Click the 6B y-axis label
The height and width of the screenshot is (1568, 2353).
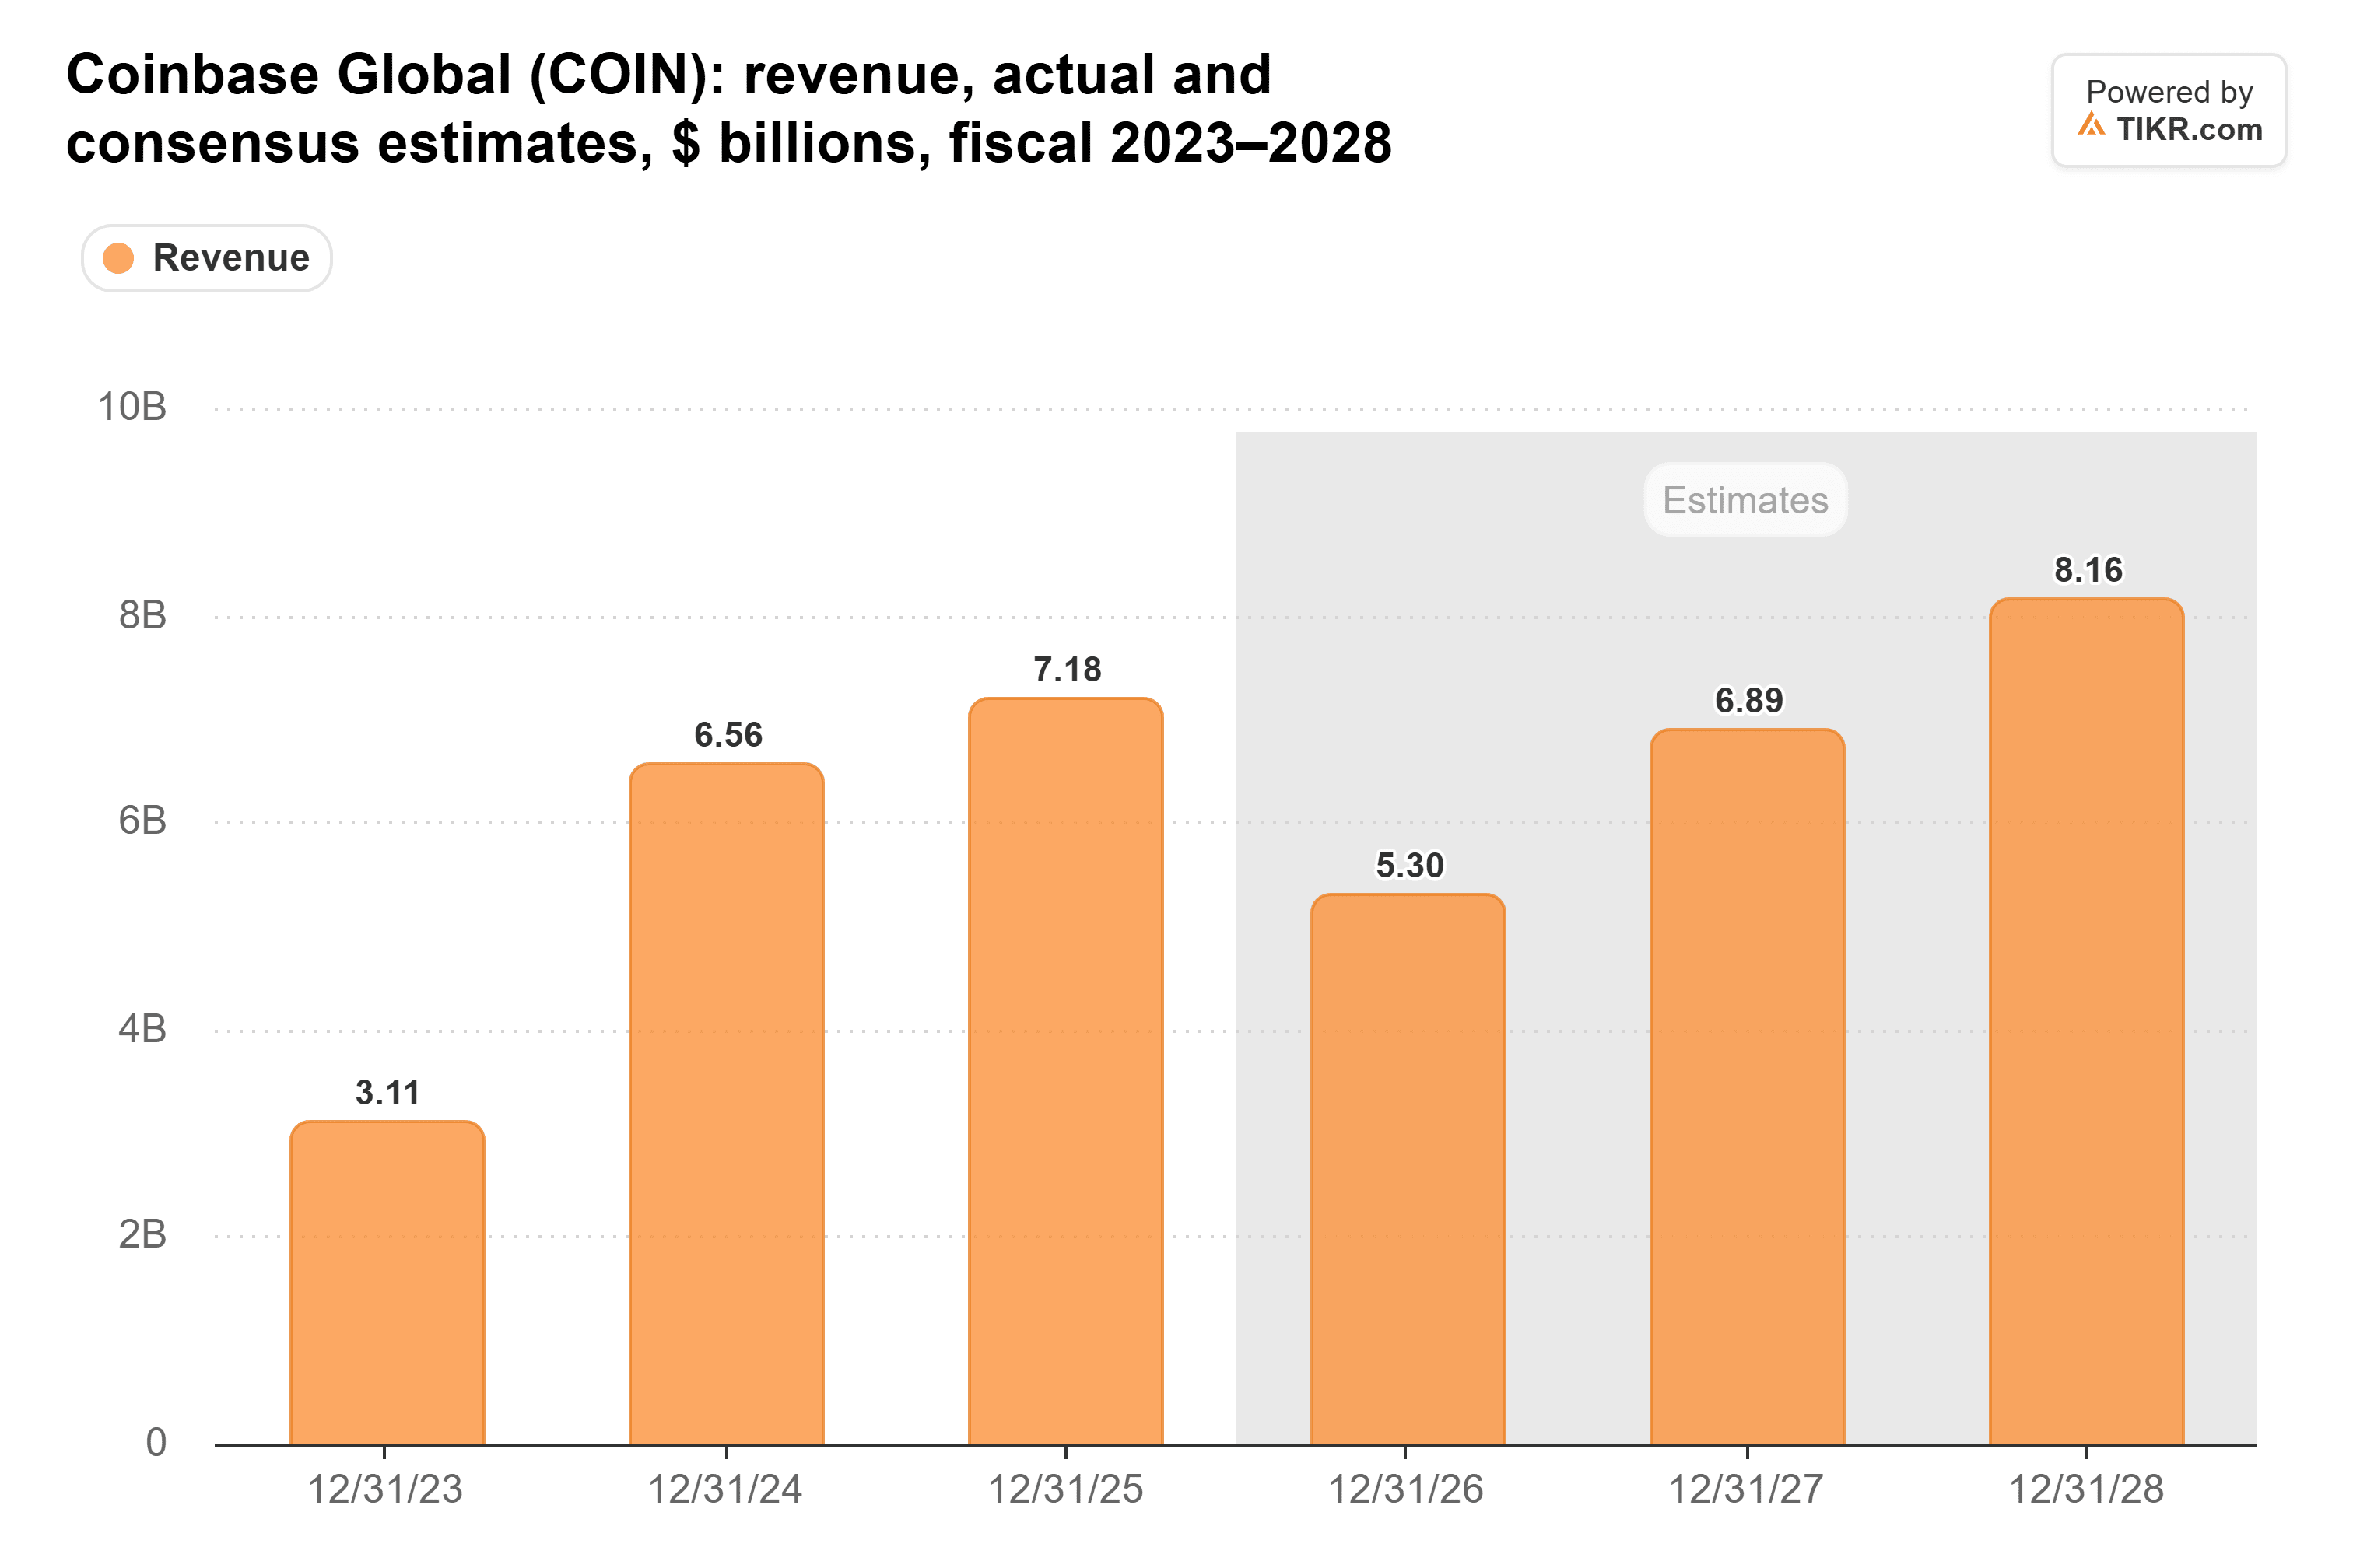142,821
